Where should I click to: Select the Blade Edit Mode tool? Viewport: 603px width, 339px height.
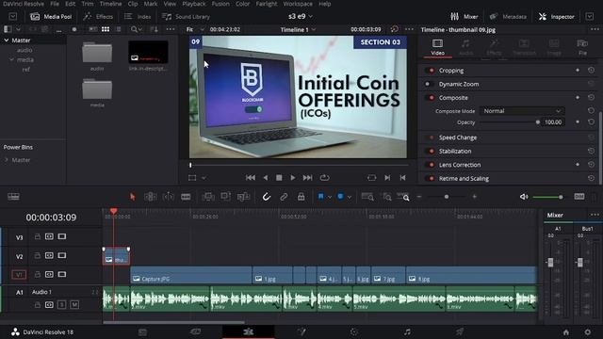[x=186, y=197]
